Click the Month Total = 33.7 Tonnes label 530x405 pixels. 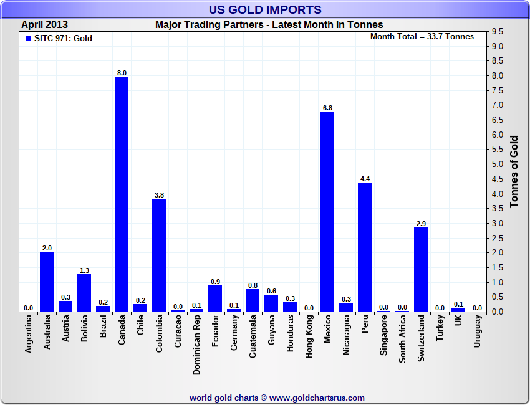point(422,37)
